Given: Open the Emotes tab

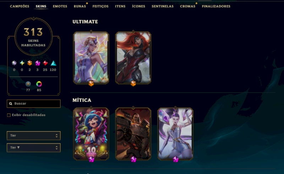Looking at the screenshot, I should click(60, 6).
